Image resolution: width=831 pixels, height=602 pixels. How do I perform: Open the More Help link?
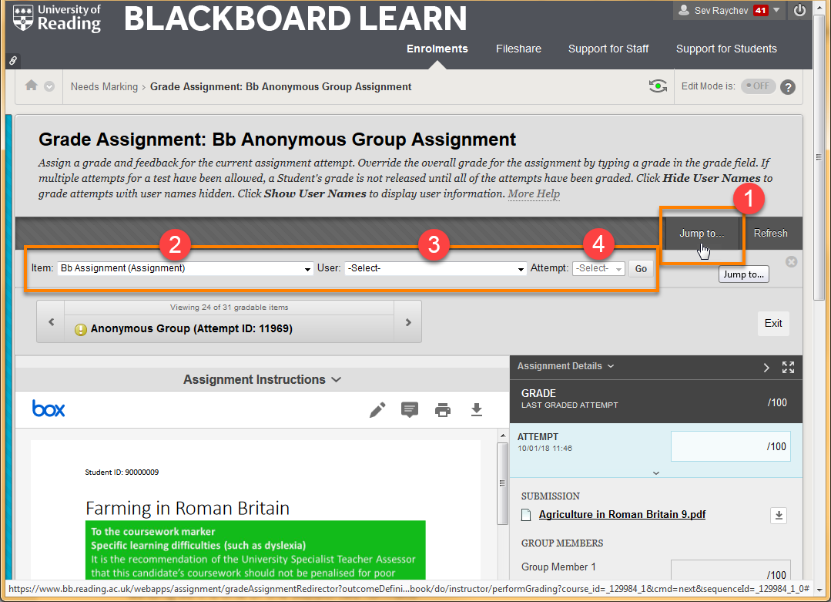click(x=534, y=193)
